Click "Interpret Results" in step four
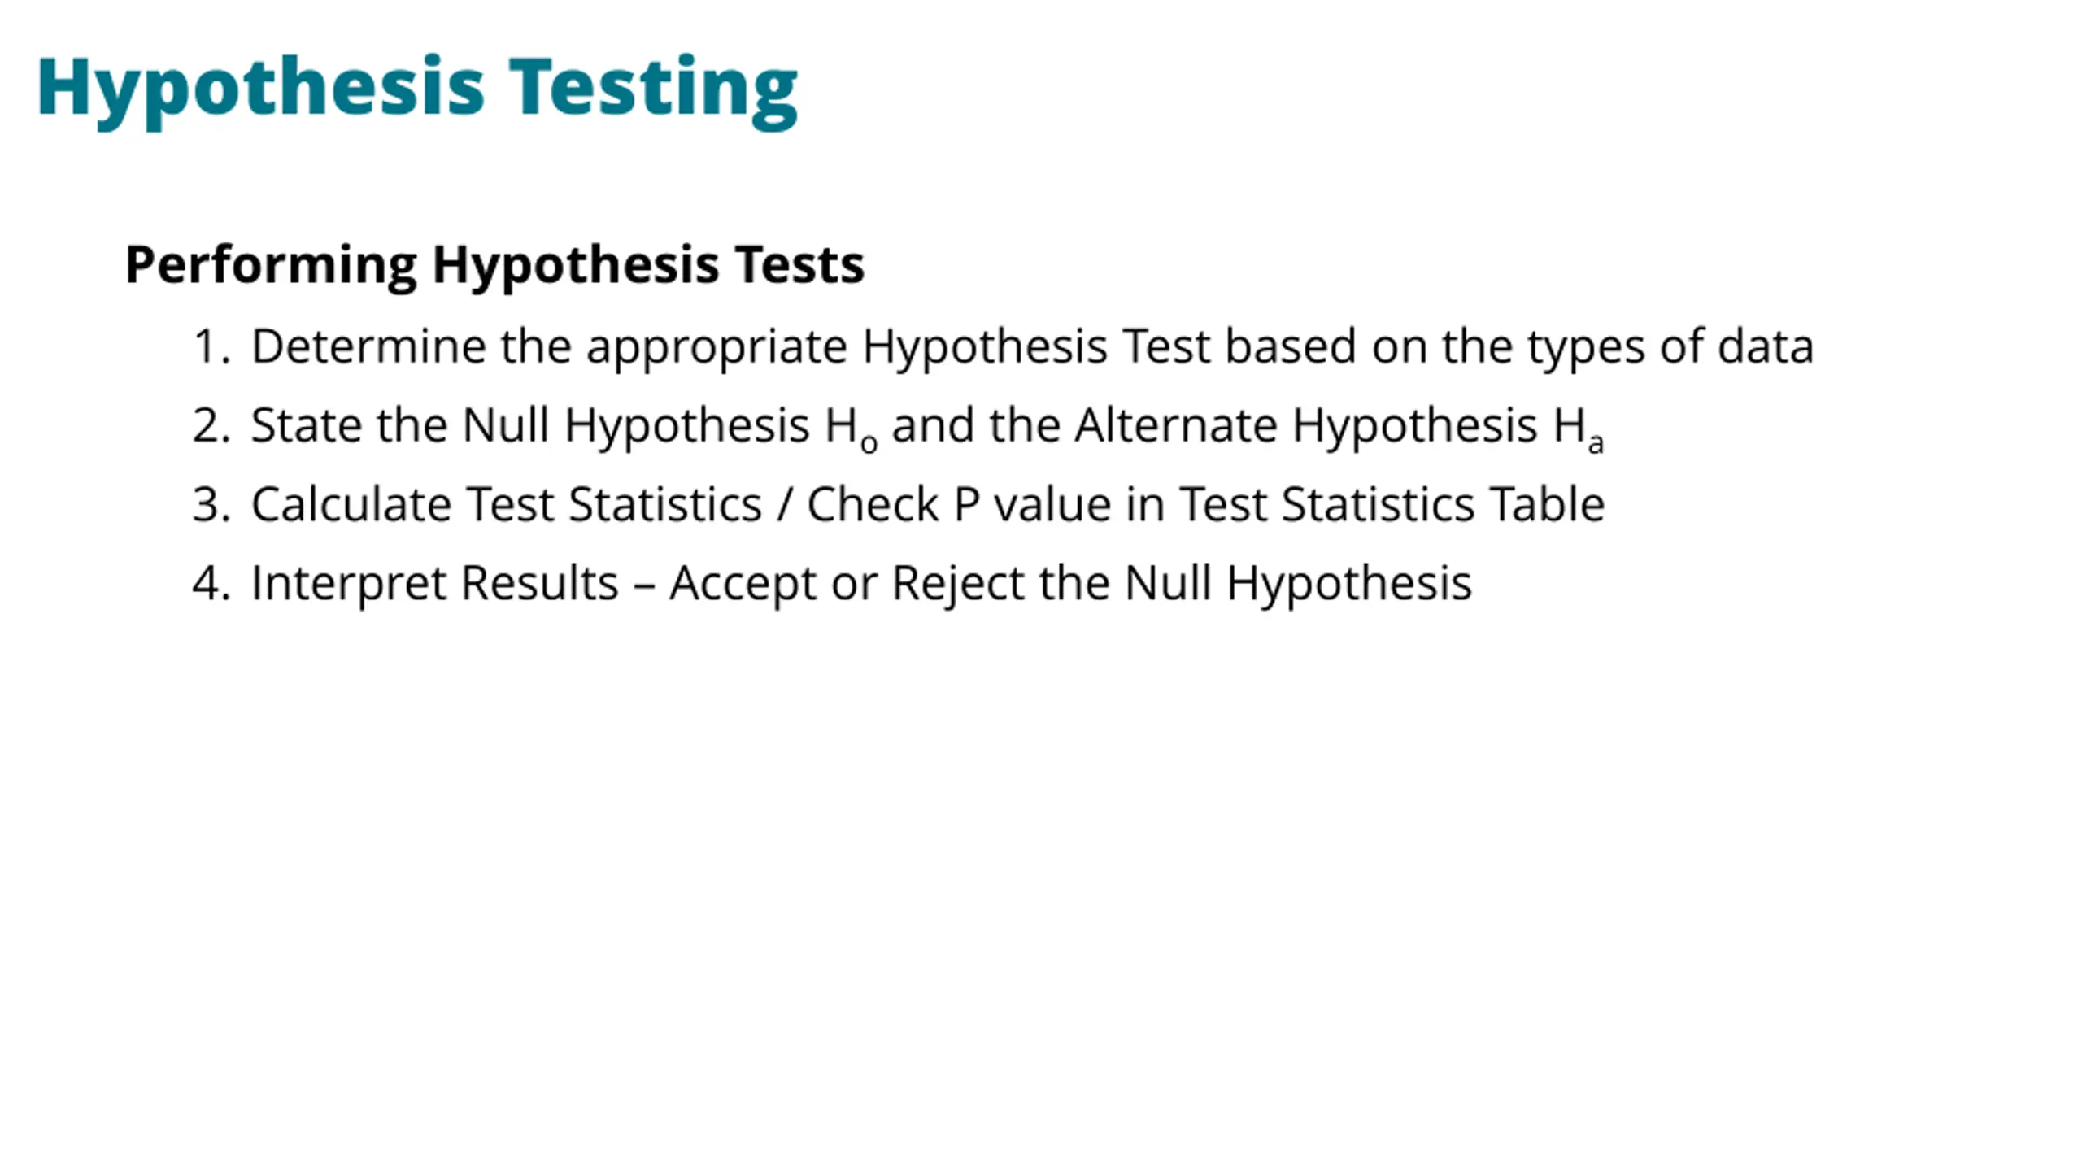Image resolution: width=2082 pixels, height=1171 pixels. pos(434,583)
